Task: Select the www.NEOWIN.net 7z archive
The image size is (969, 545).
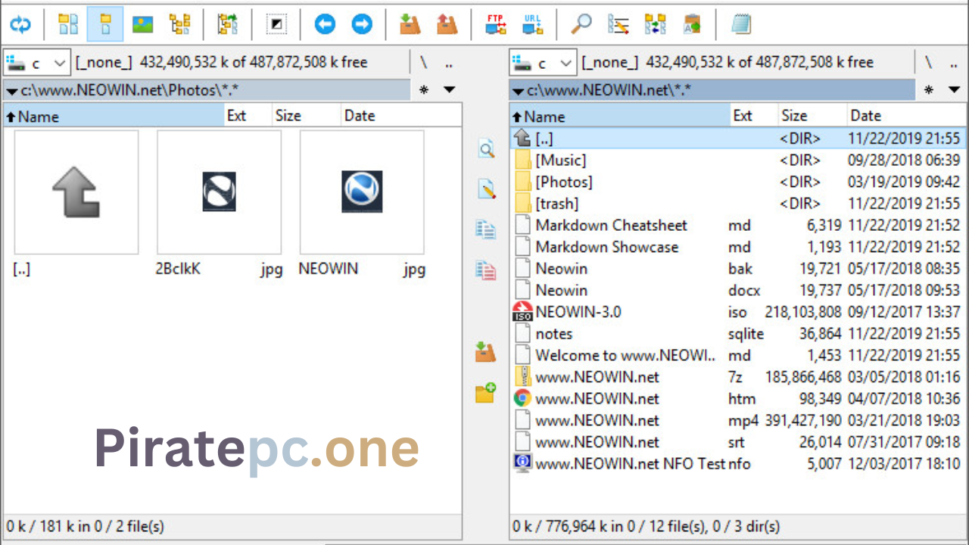Action: point(738,377)
